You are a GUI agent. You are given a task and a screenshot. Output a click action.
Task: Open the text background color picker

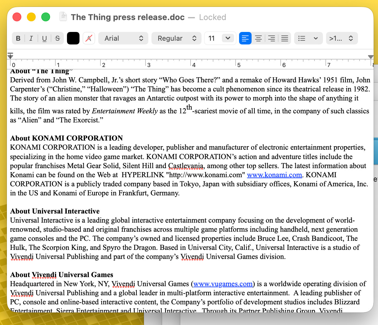[x=89, y=38]
